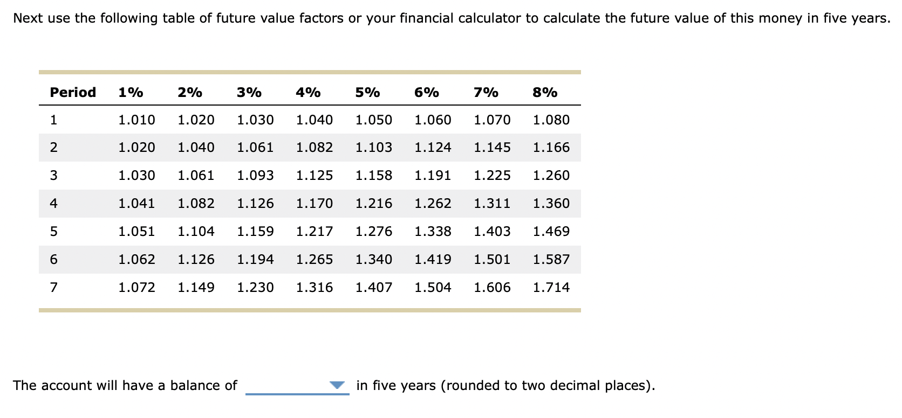Click the Period 7 row label
The width and height of the screenshot is (902, 418).
[53, 287]
